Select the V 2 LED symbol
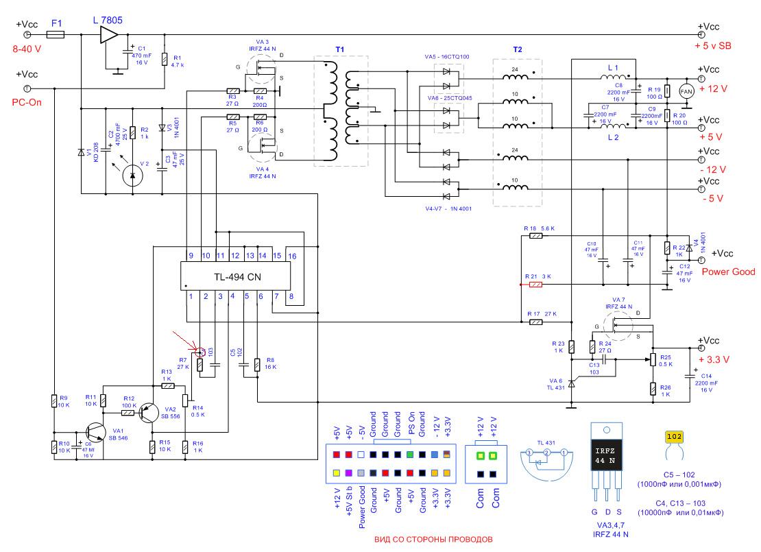This screenshot has height=552, width=761. [132, 176]
